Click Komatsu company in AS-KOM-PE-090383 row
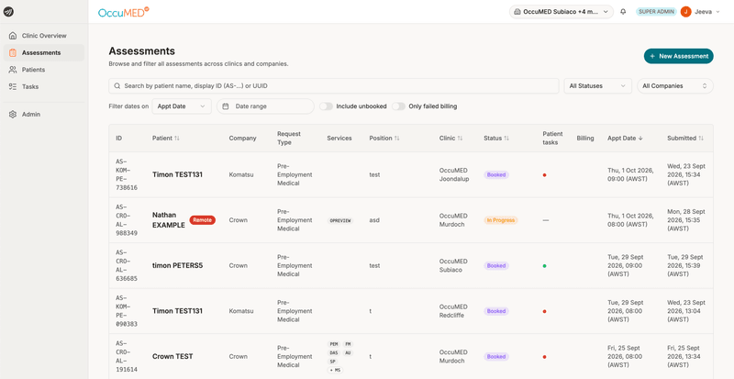 (240, 311)
